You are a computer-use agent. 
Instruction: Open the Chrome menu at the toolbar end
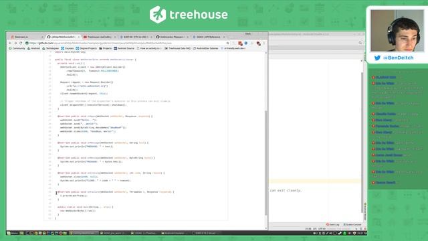pos(264,43)
